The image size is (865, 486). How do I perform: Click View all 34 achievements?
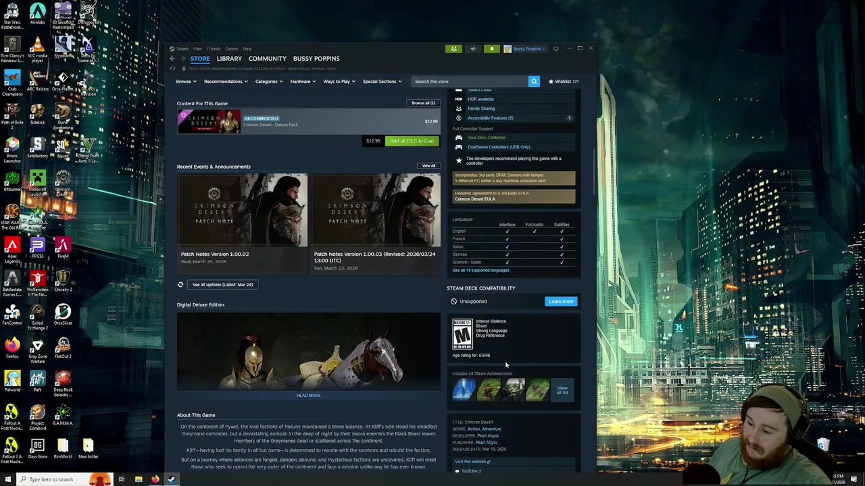click(x=562, y=391)
